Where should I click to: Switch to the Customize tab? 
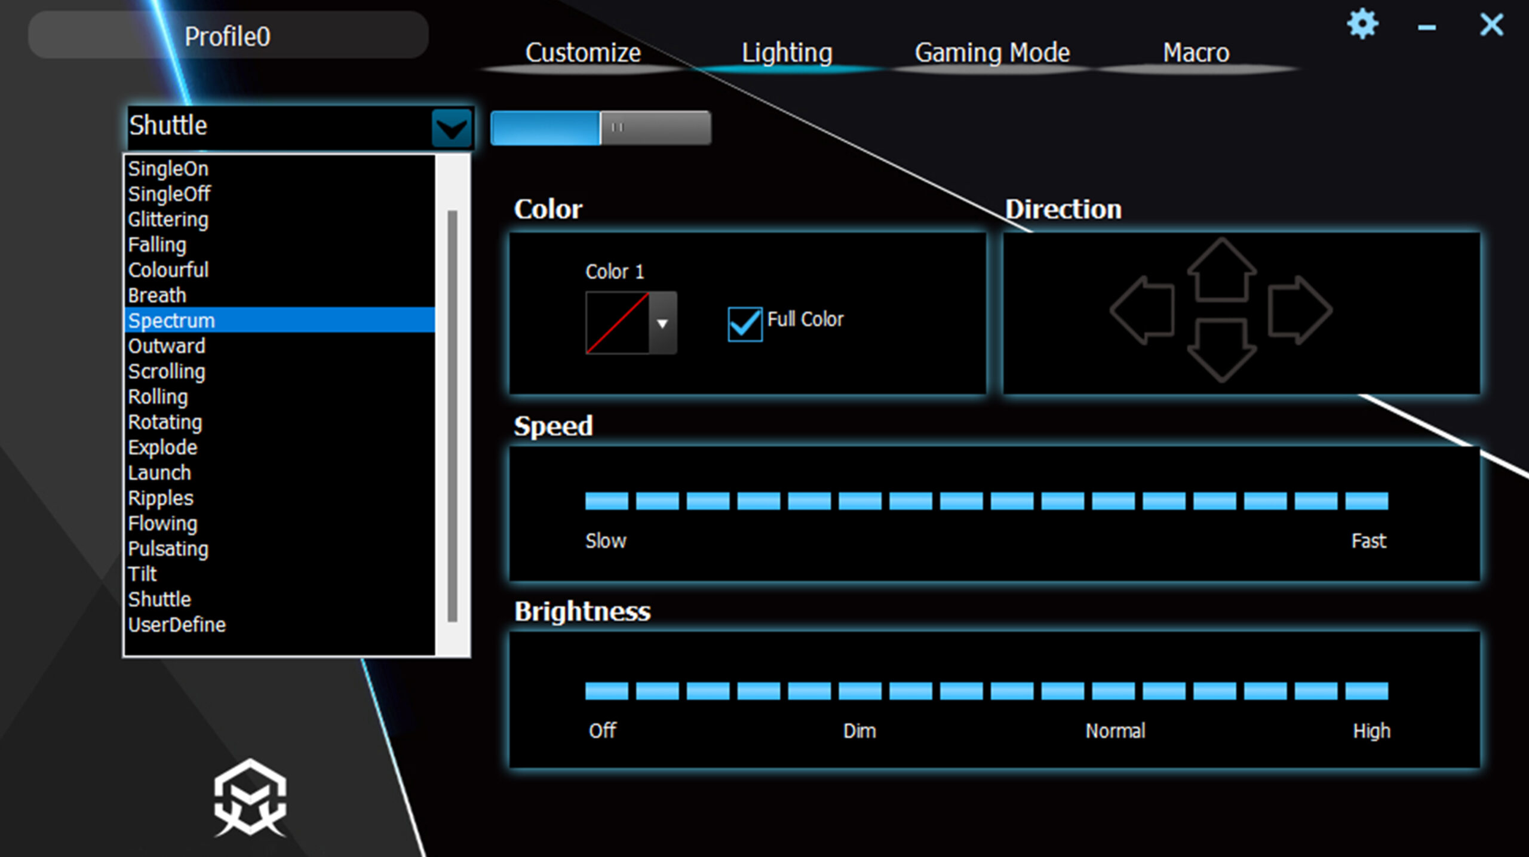pyautogui.click(x=583, y=53)
